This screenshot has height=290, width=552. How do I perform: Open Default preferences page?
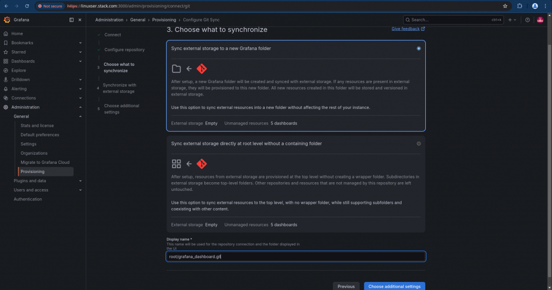pos(40,134)
